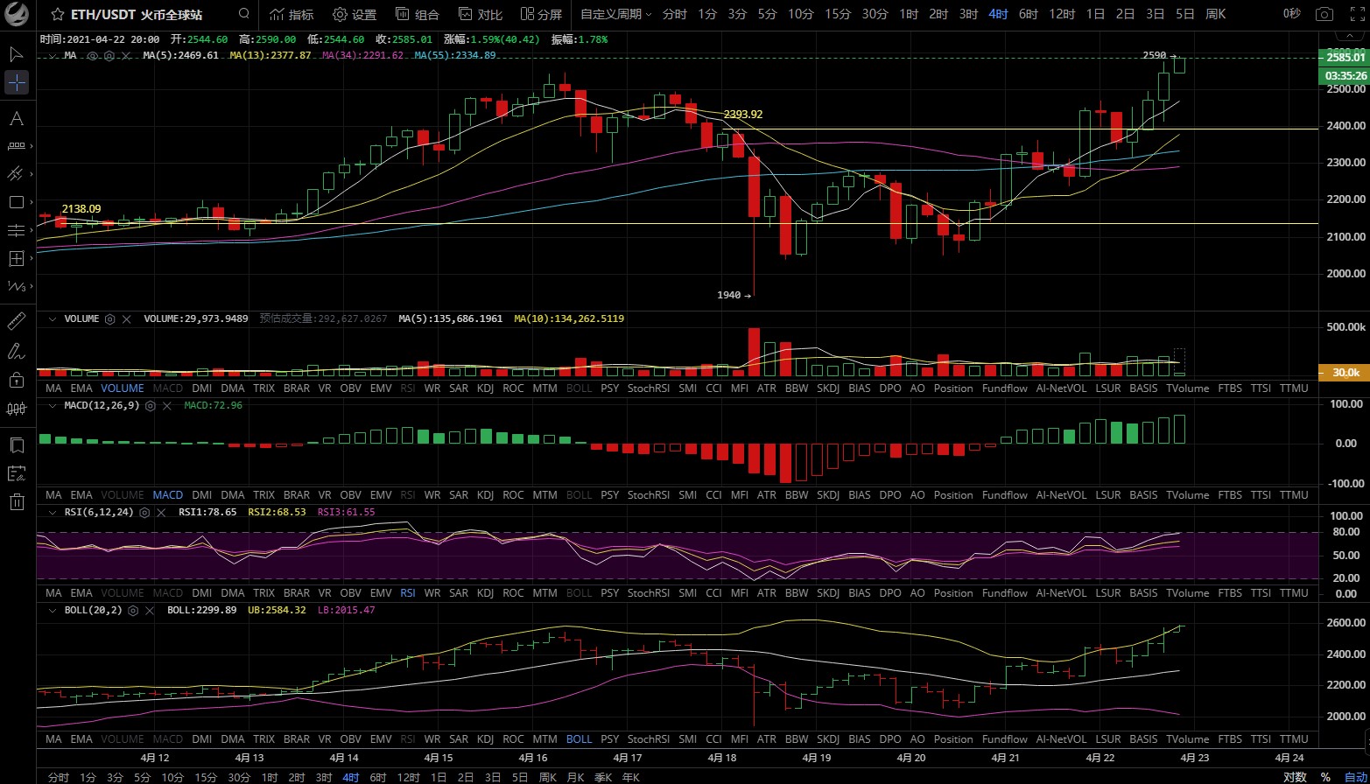Click the search magnifier icon
1370x784 pixels.
point(243,14)
